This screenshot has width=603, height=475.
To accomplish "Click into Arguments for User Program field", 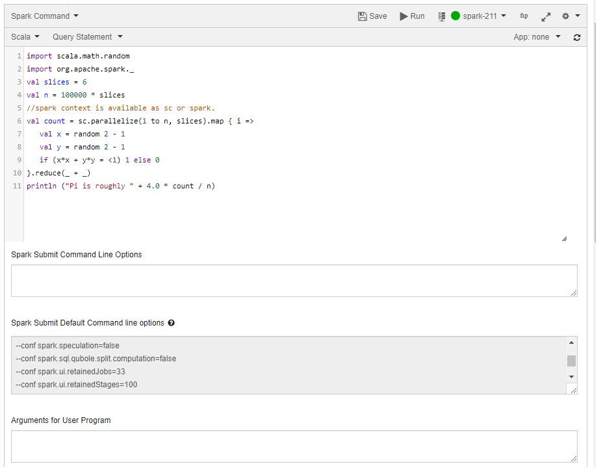I will pyautogui.click(x=294, y=446).
